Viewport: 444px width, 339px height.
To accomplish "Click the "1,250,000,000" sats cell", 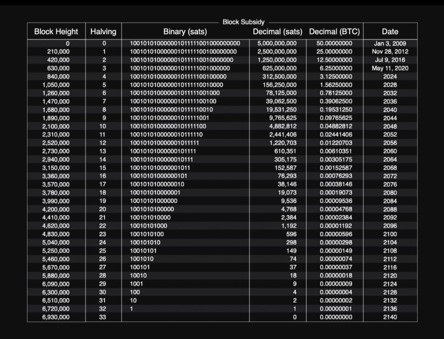I will point(277,60).
